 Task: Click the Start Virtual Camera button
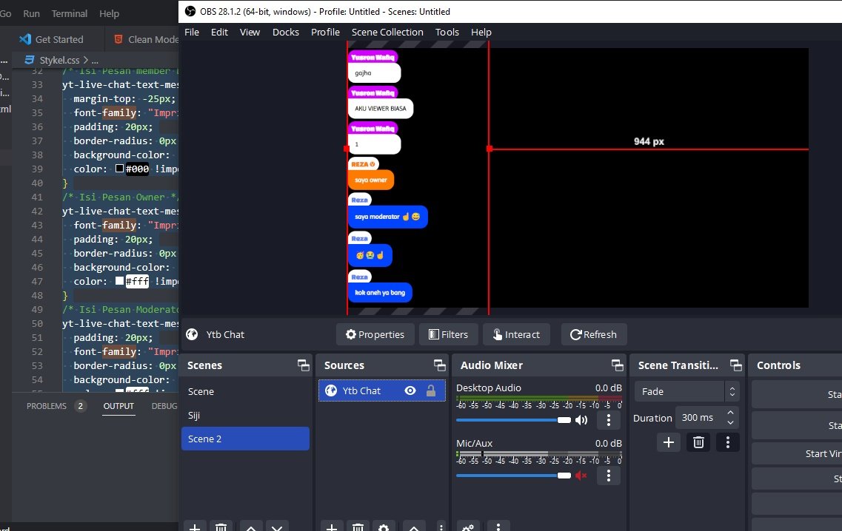coord(797,454)
